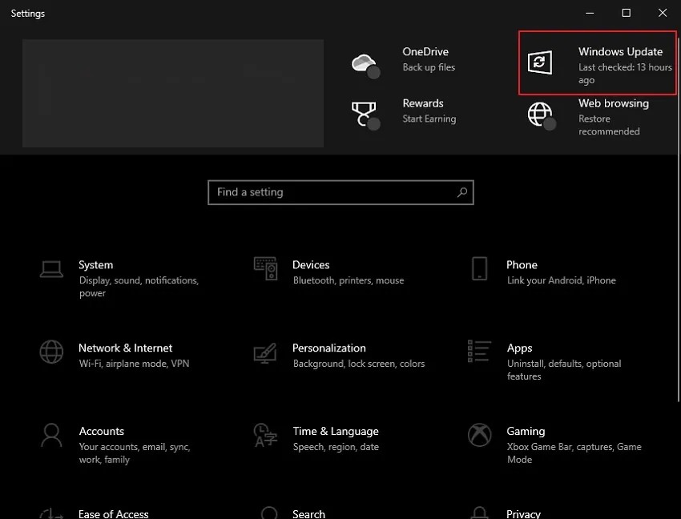681x519 pixels.
Task: Click the Privacy lock icon
Action: click(x=479, y=513)
